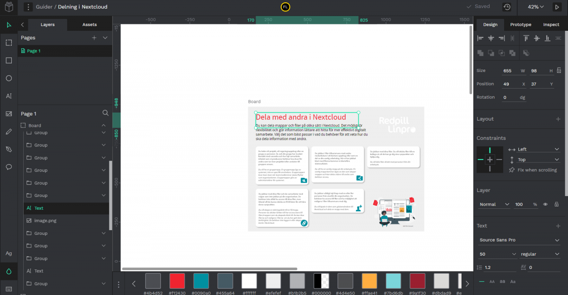Enable Fix when scrolling
Image resolution: width=568 pixels, height=295 pixels.
(533, 170)
